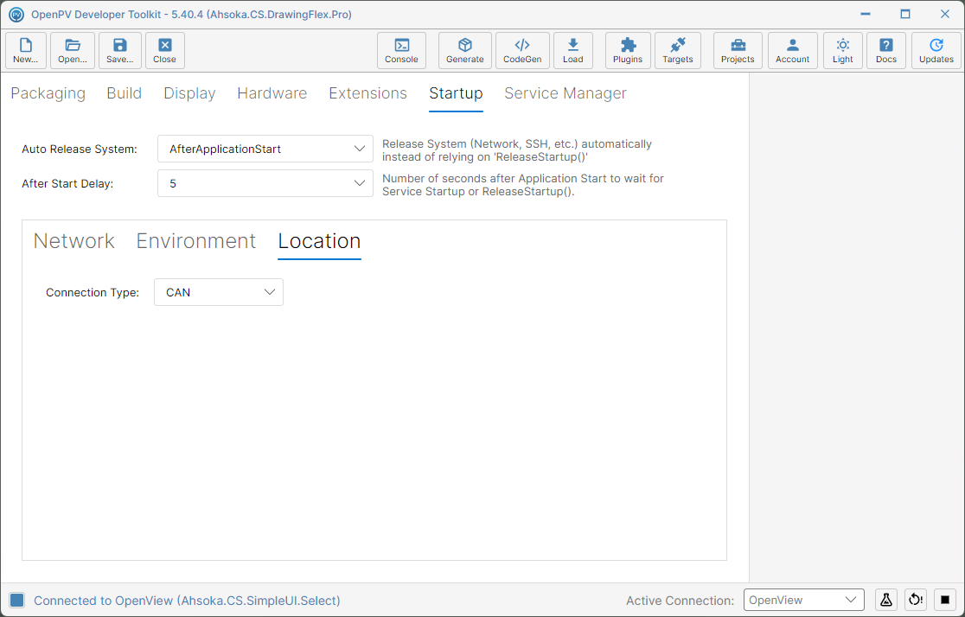Open the Projects briefcase tool
This screenshot has width=965, height=617.
point(738,50)
